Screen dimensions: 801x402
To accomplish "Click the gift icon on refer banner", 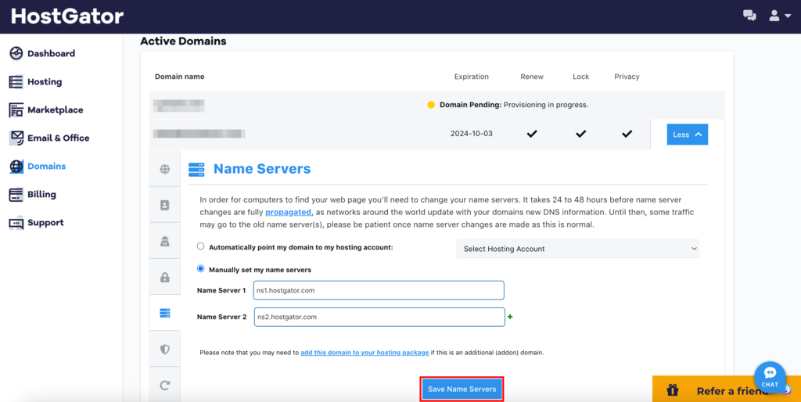I will click(x=672, y=391).
